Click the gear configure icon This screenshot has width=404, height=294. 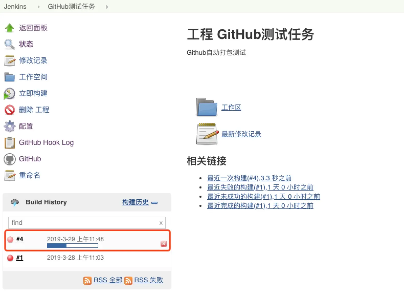coord(10,126)
